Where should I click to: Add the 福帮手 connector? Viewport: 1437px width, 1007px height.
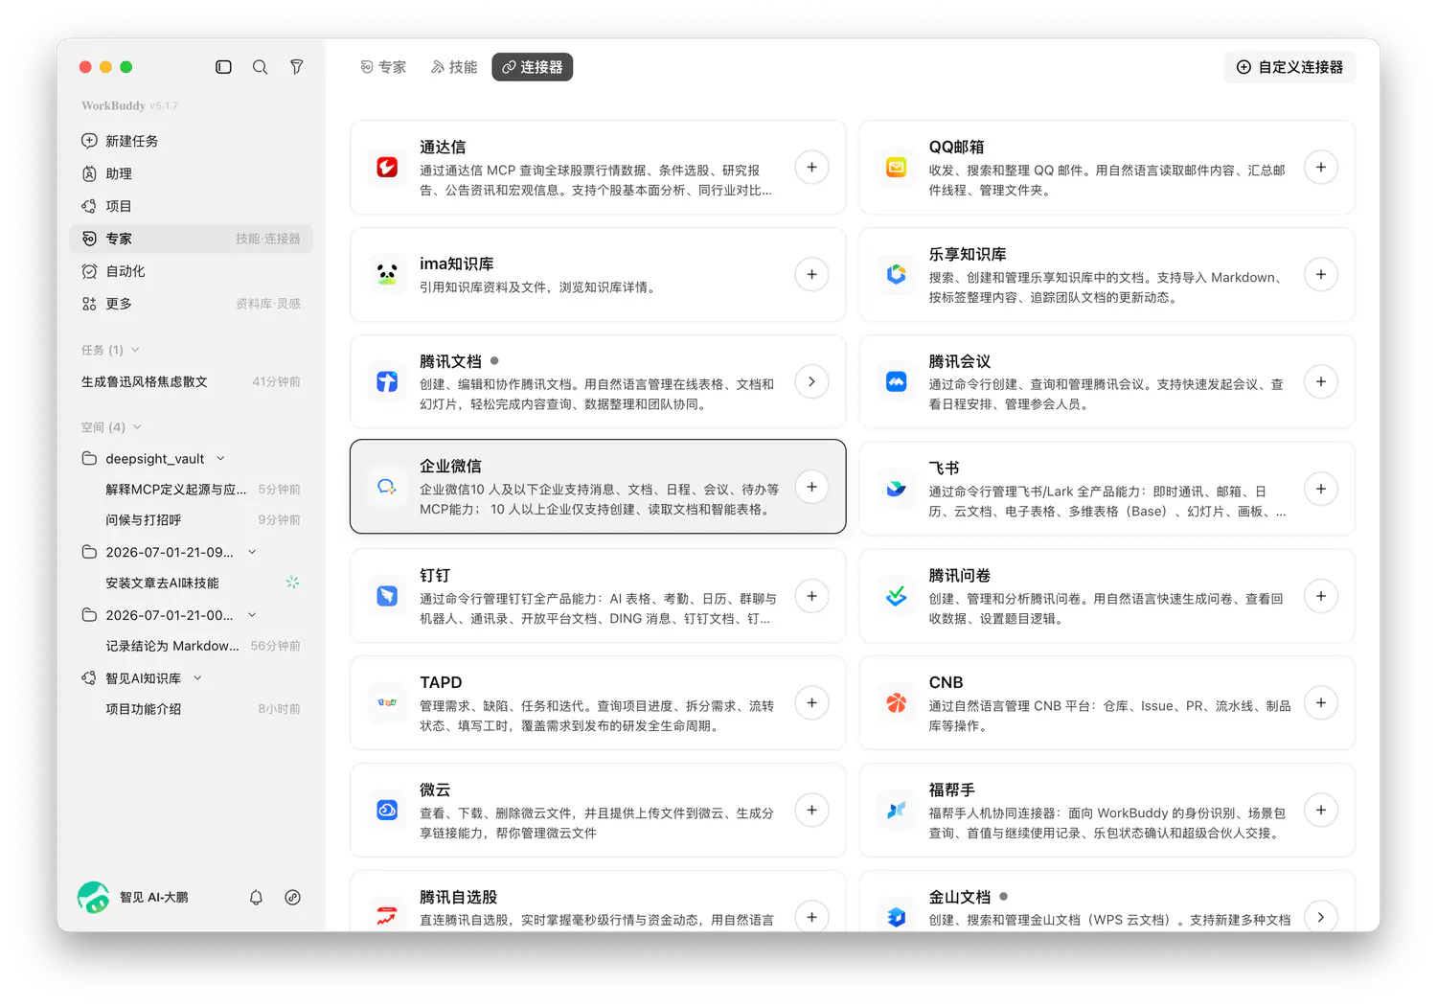[1321, 811]
